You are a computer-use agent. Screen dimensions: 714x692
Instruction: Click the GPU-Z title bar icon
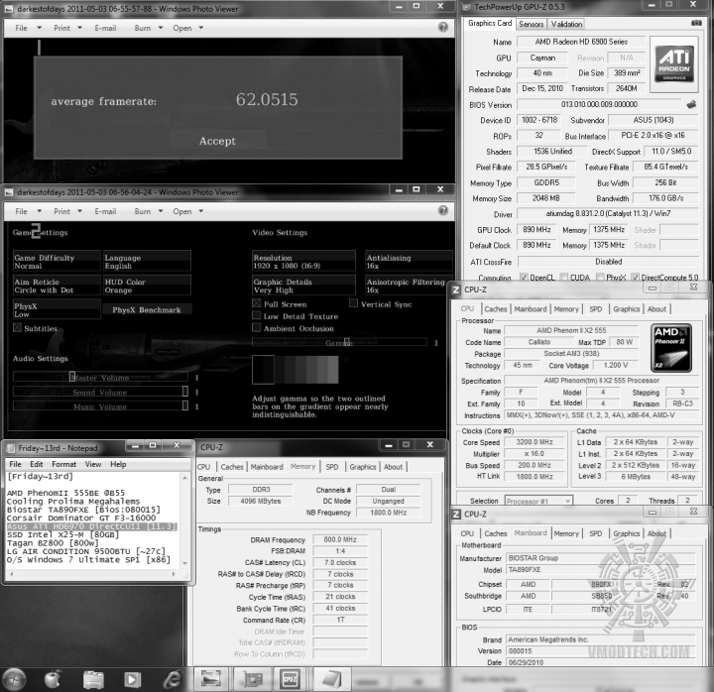pos(466,7)
